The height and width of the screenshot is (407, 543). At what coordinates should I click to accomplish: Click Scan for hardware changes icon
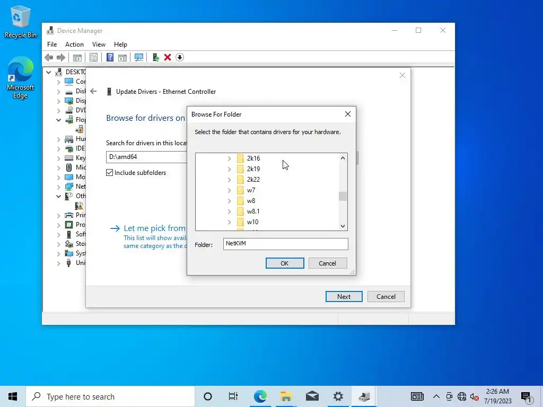tap(139, 57)
